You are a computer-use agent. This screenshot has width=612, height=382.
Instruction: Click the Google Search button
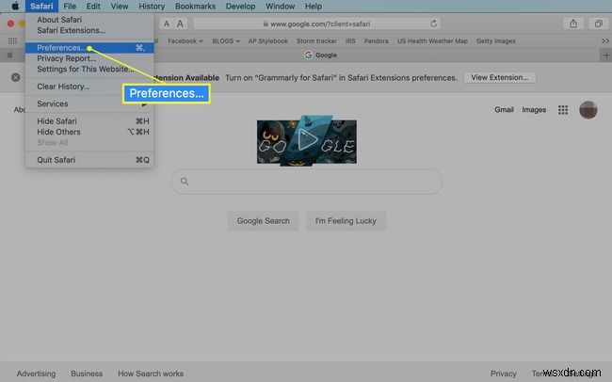pos(264,221)
